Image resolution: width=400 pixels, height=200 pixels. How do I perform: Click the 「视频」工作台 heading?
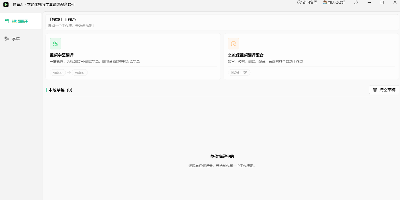click(x=62, y=20)
